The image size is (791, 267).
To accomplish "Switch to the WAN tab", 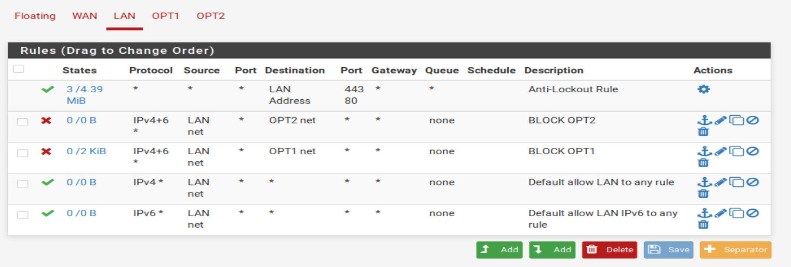I will pyautogui.click(x=85, y=16).
